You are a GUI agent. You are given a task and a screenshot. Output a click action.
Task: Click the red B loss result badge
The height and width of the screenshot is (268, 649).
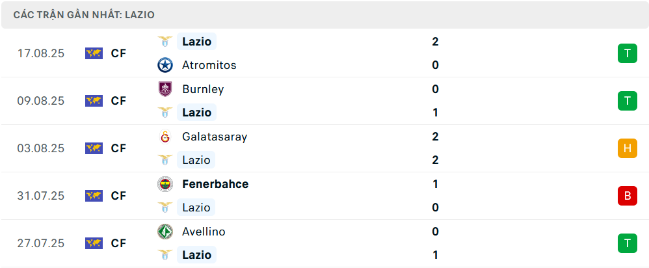click(627, 196)
